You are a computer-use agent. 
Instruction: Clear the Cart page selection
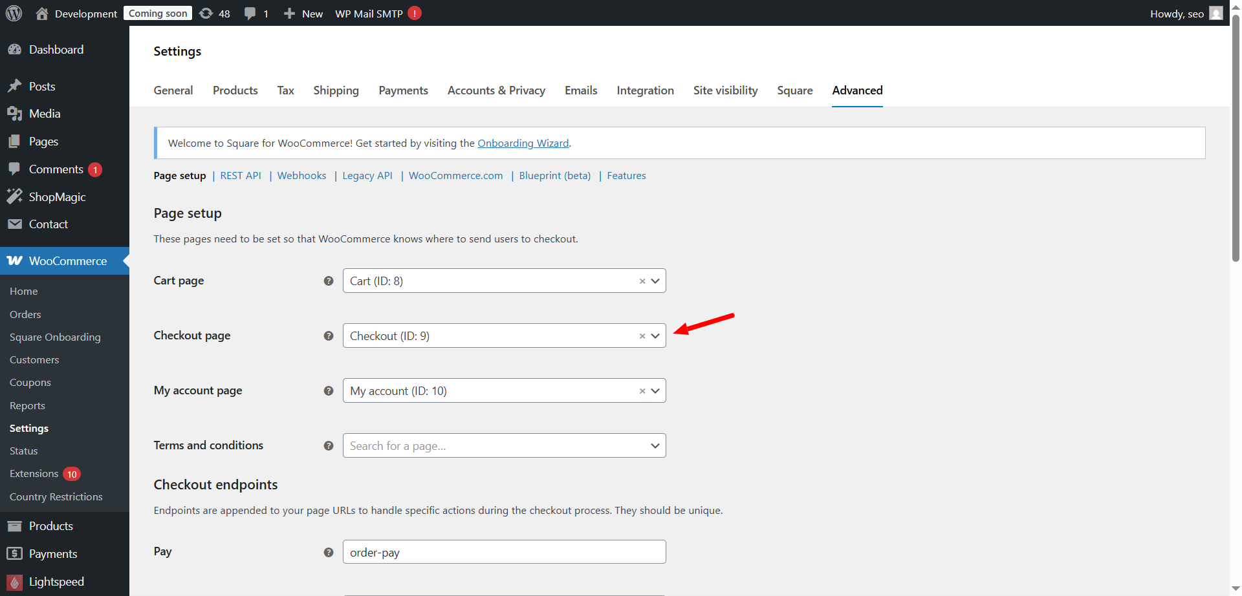pyautogui.click(x=642, y=281)
